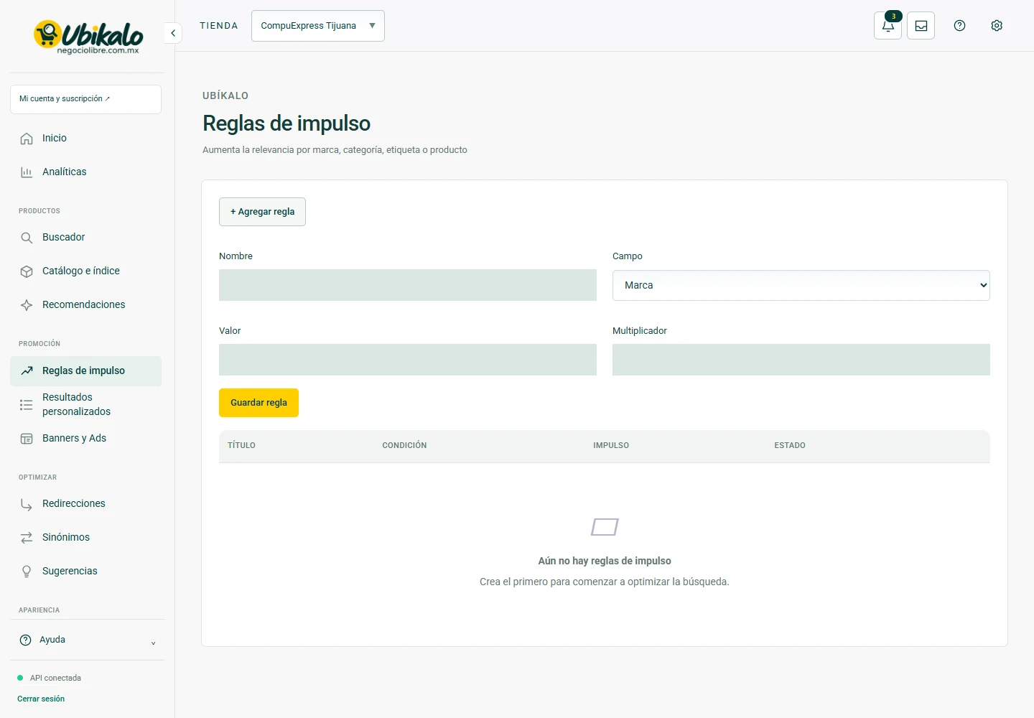The width and height of the screenshot is (1034, 718).
Task: Click the Resultados personalizados list icon
Action: (x=27, y=405)
